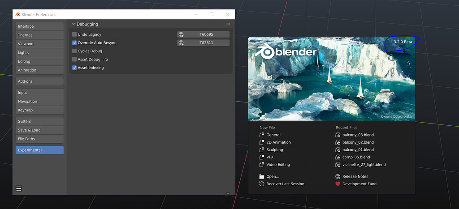Open the Input preferences tab

(x=39, y=93)
